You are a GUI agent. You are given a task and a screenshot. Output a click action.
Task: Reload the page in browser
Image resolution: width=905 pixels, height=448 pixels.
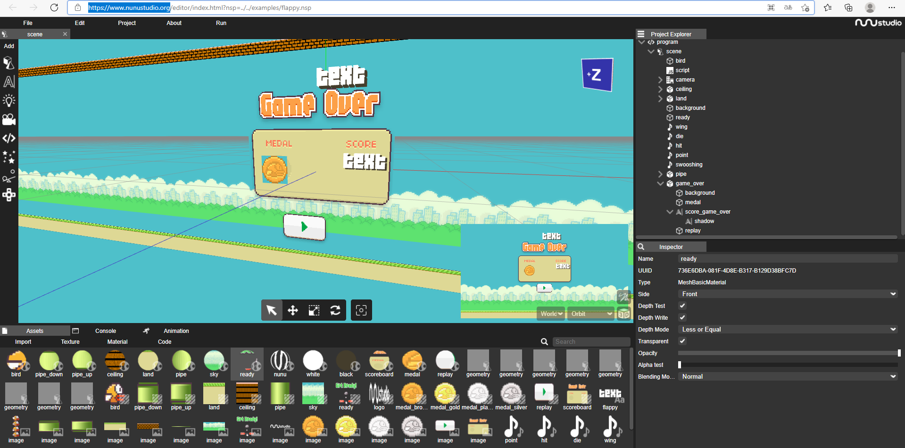point(54,8)
